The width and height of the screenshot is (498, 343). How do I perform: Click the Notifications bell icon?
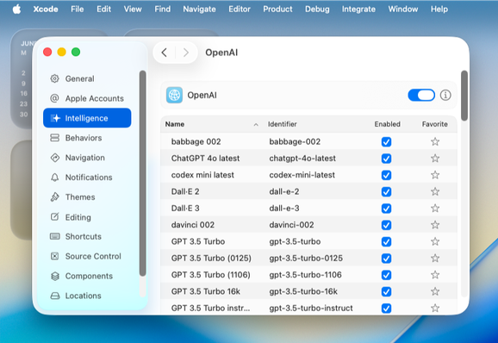(x=54, y=178)
